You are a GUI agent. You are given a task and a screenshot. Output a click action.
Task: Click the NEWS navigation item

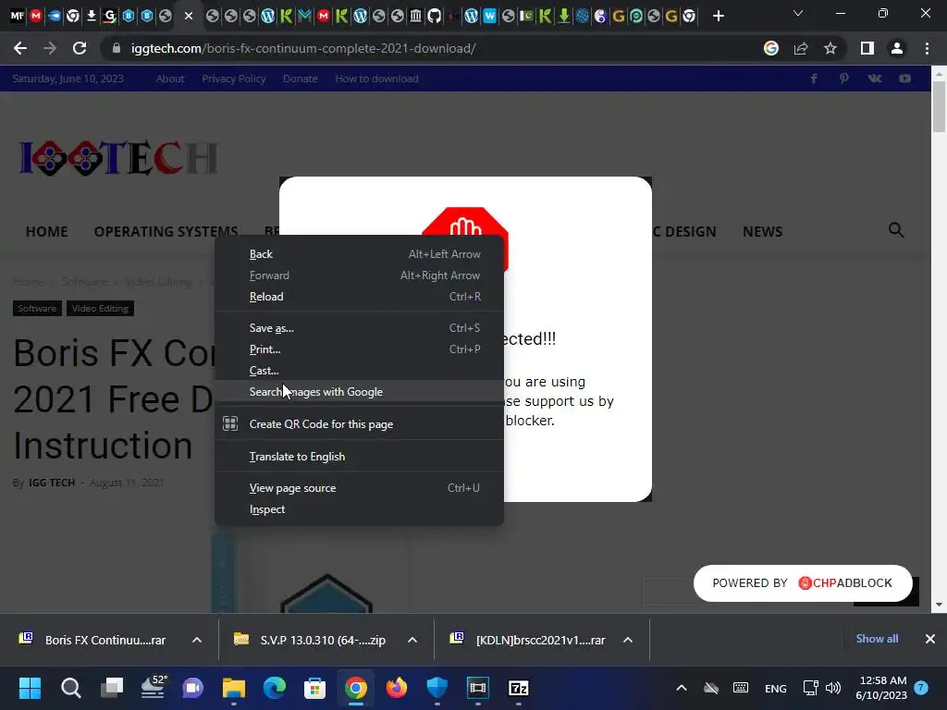point(762,232)
